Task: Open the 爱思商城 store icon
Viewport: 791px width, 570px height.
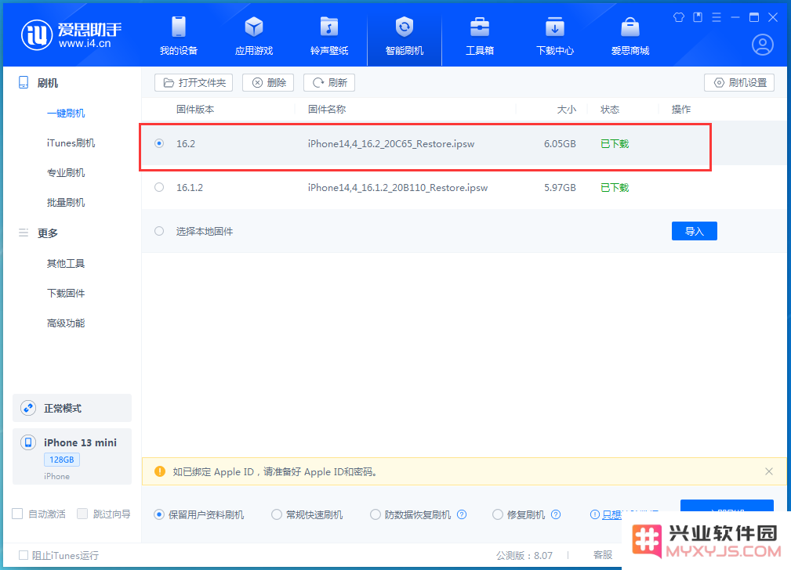Action: pos(630,27)
